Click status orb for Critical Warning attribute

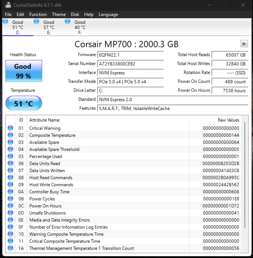[10, 128]
